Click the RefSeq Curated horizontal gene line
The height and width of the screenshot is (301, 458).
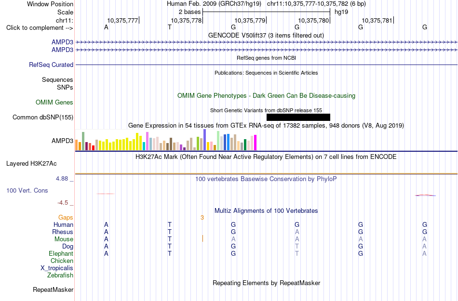[266, 65]
